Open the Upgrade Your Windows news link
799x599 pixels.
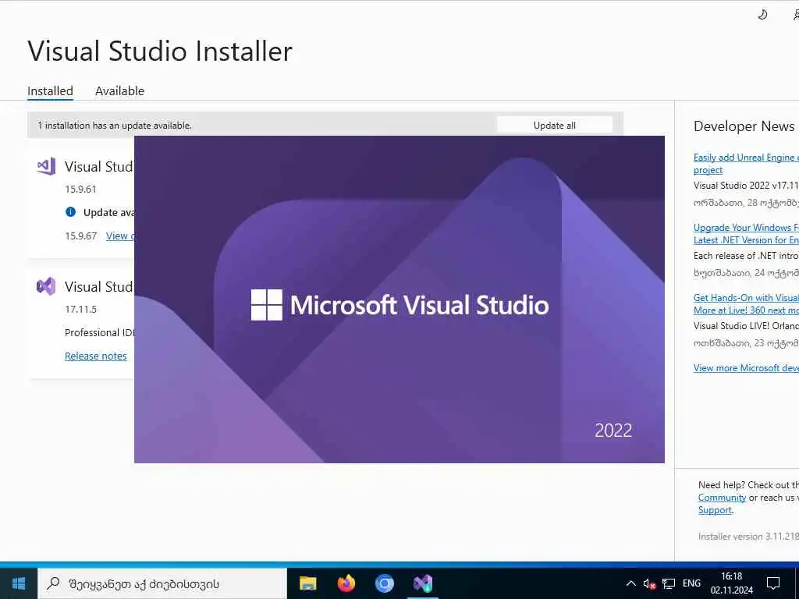pyautogui.click(x=746, y=234)
